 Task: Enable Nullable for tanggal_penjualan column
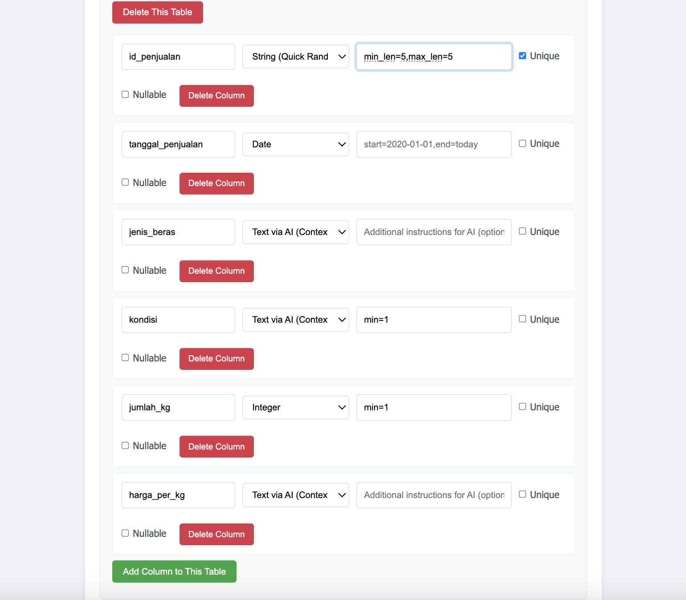125,182
